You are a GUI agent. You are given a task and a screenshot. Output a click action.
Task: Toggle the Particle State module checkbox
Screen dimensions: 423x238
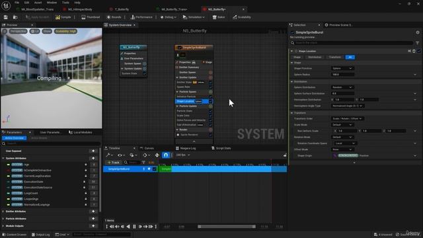210,111
